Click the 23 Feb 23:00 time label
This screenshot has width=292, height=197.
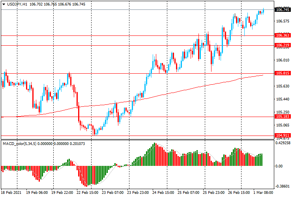pos(138,192)
